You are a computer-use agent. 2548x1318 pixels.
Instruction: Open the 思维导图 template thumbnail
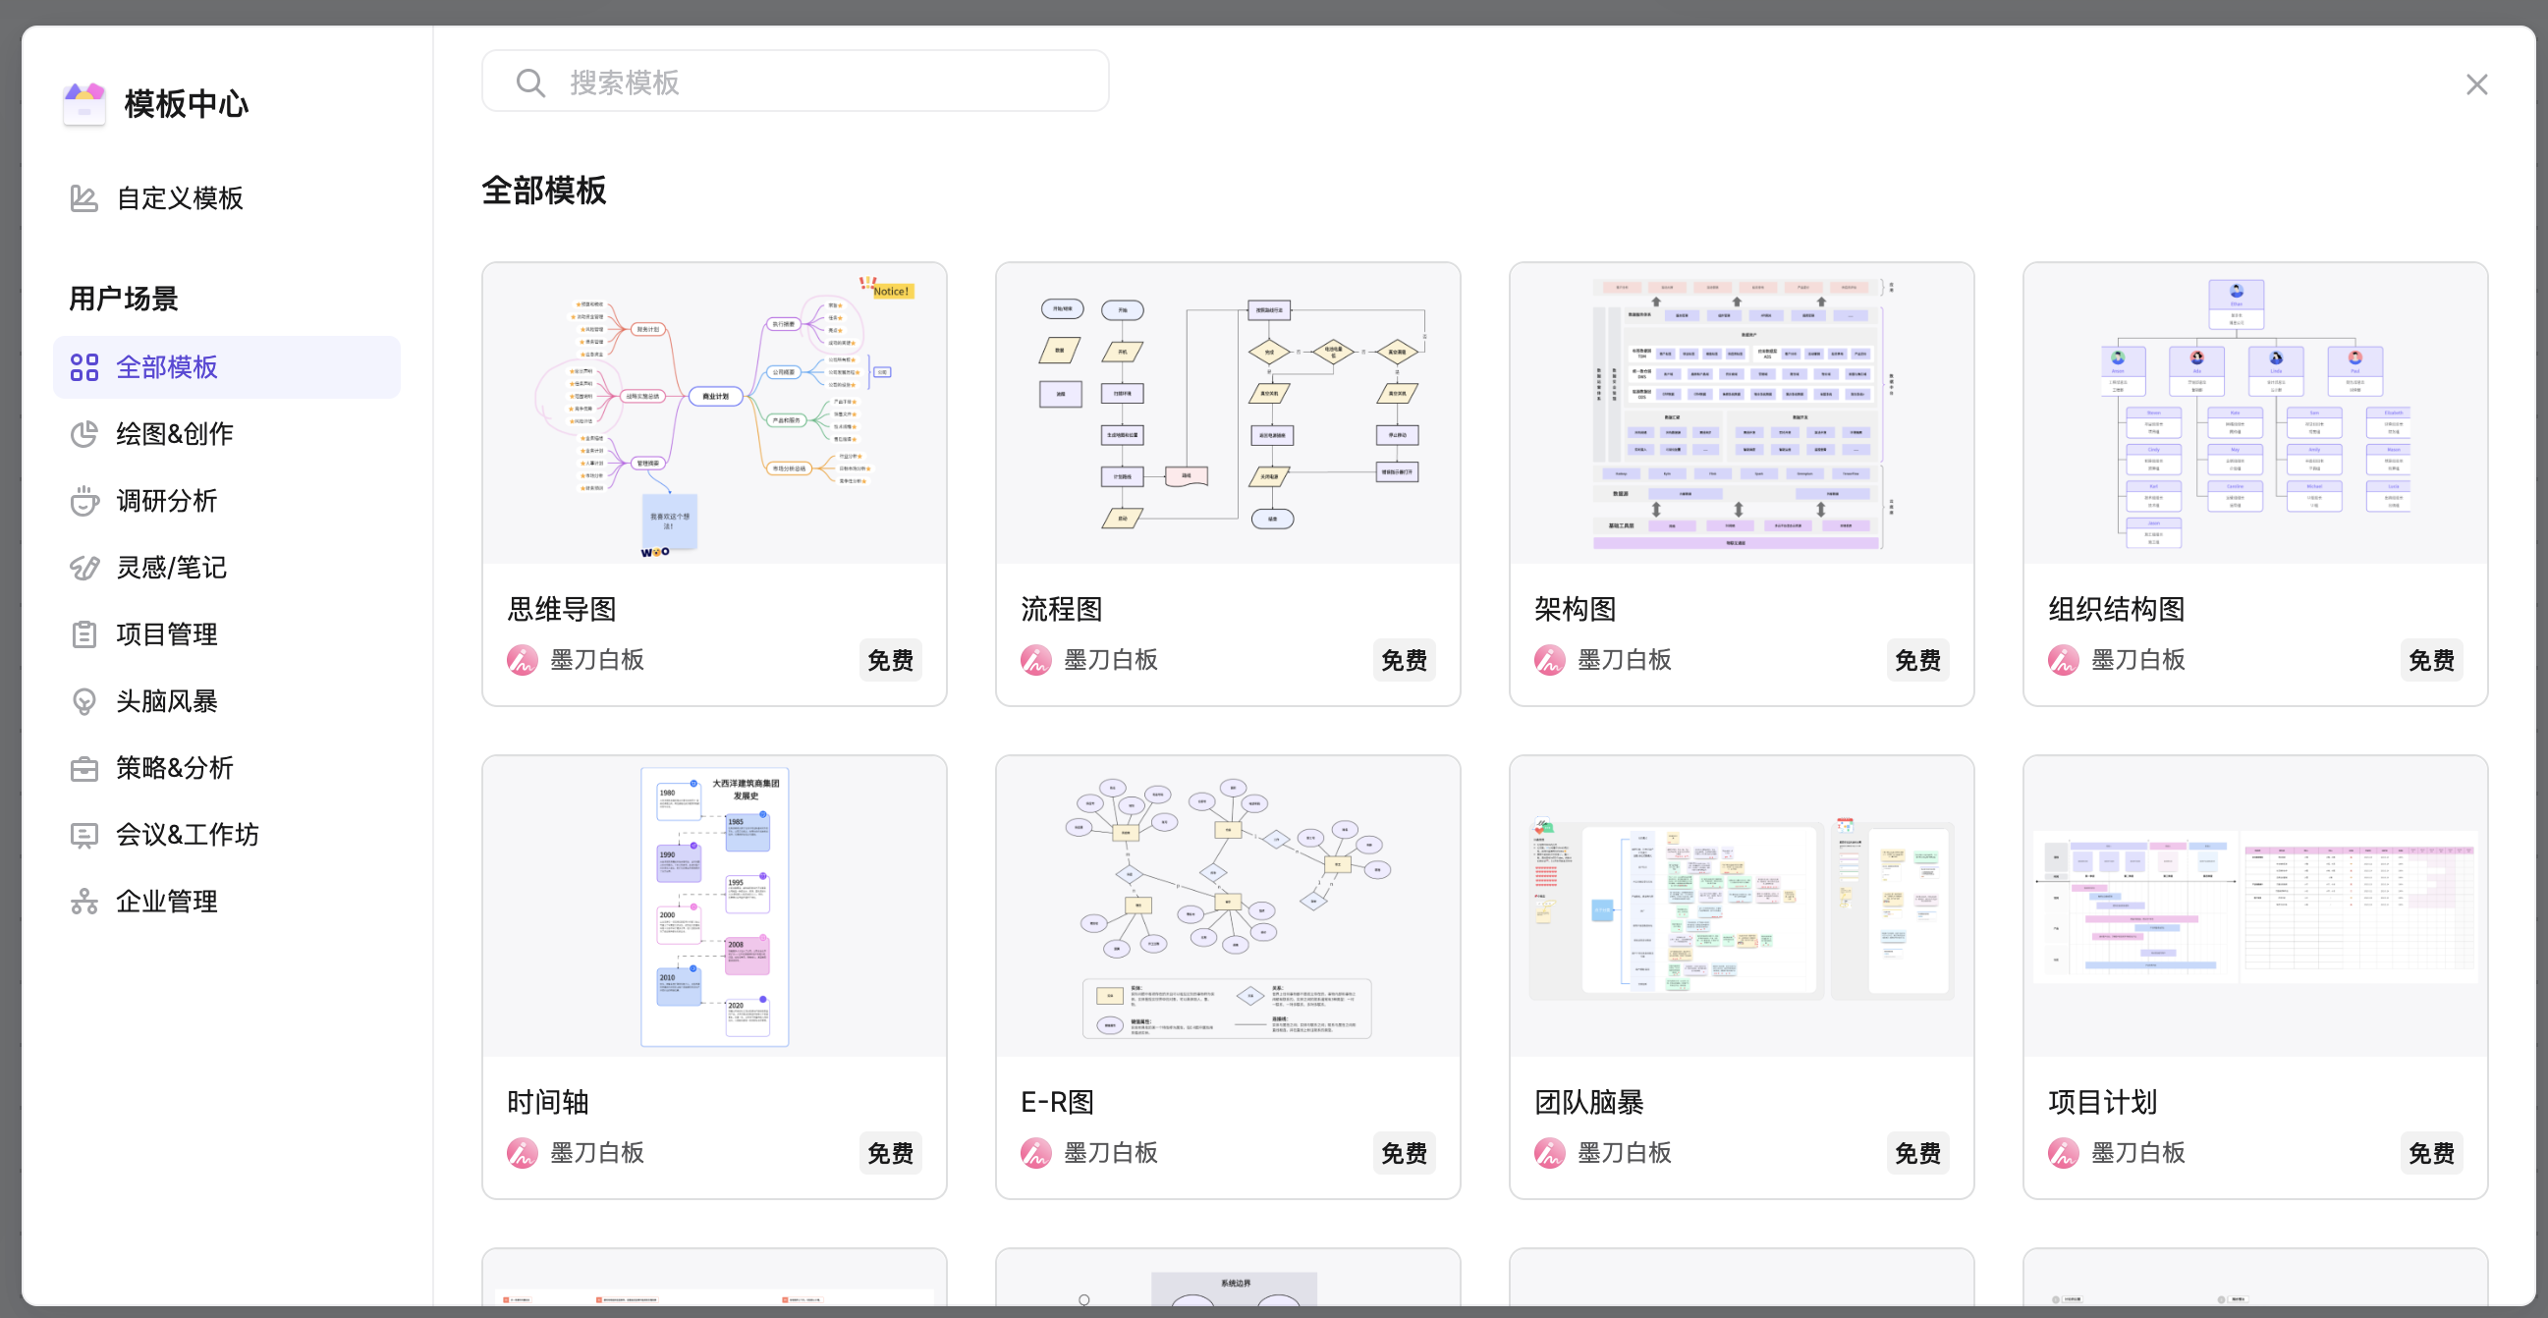coord(714,413)
